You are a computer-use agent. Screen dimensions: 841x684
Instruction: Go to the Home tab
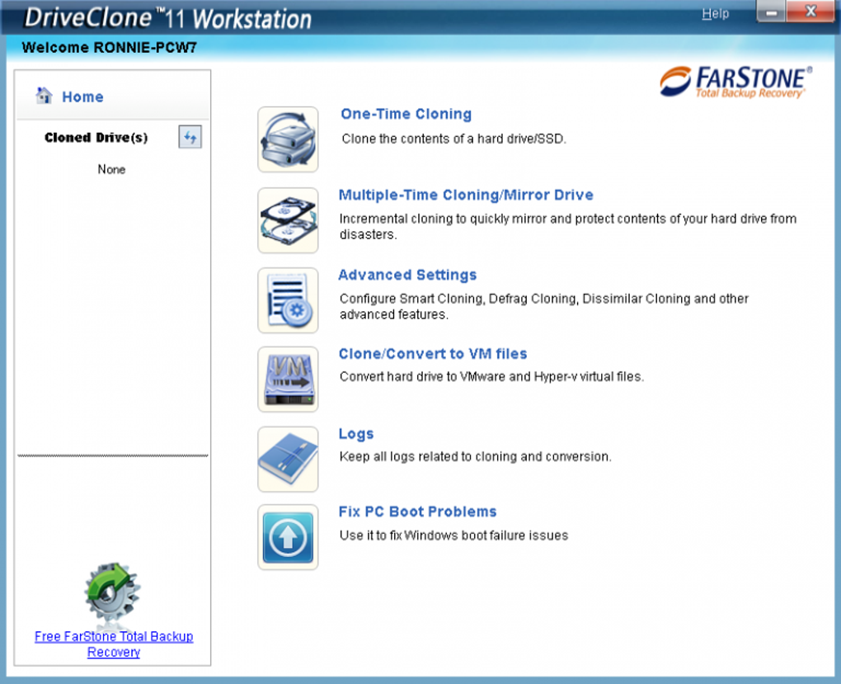82,97
